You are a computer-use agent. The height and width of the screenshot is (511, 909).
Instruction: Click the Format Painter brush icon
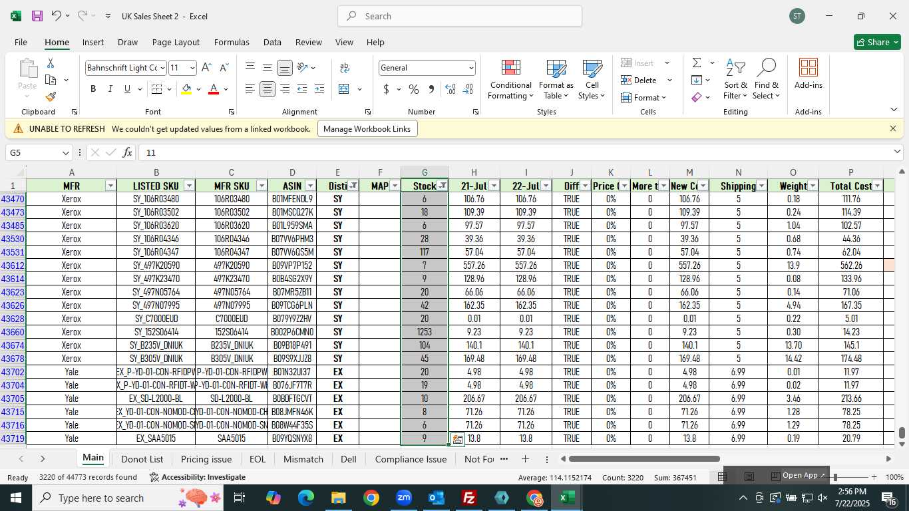point(51,96)
